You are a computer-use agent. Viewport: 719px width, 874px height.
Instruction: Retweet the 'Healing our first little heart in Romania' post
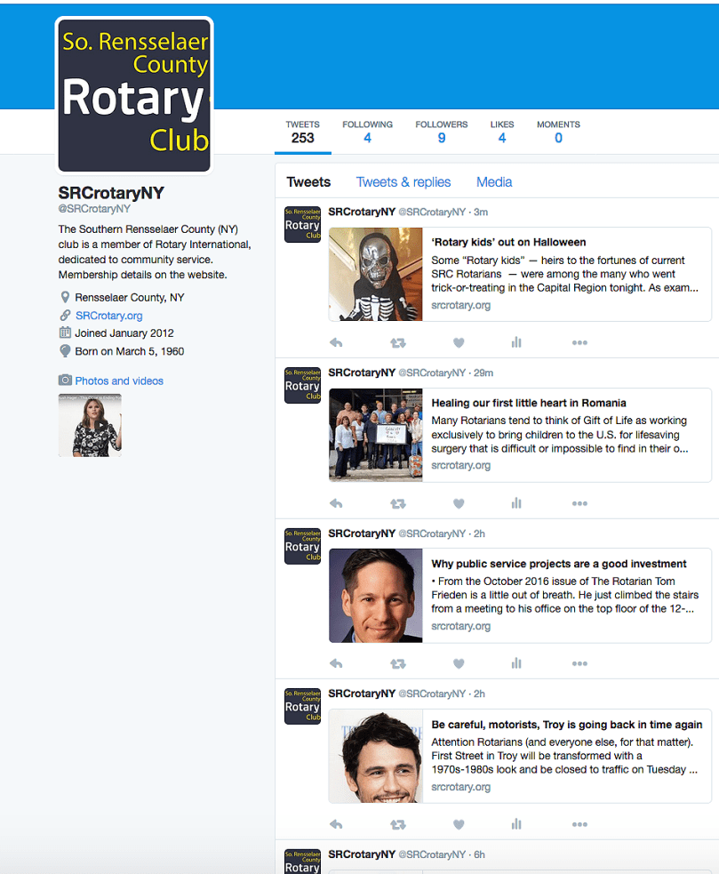click(397, 503)
